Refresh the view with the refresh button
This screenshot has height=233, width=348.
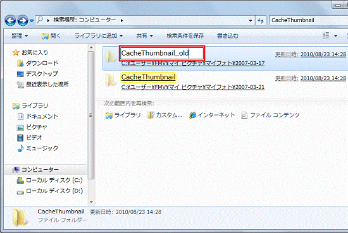[x=261, y=21]
